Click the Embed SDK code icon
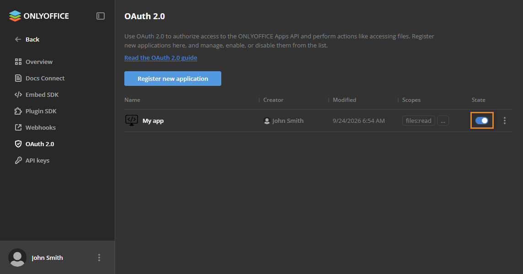This screenshot has width=523, height=274. [x=18, y=95]
